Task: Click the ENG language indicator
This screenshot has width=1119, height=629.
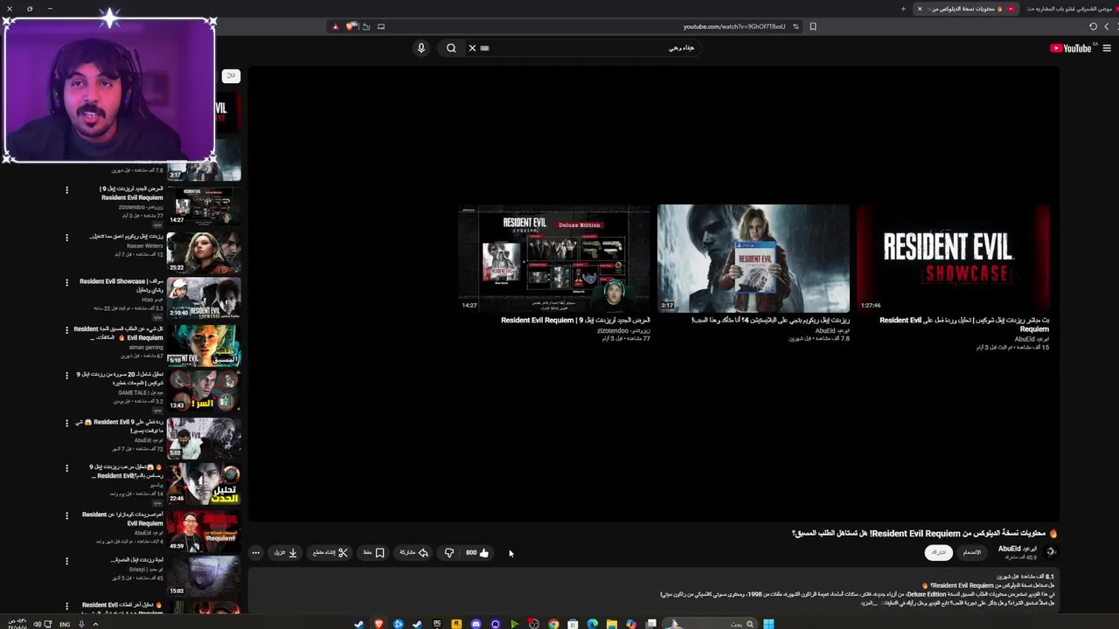Action: click(x=65, y=625)
